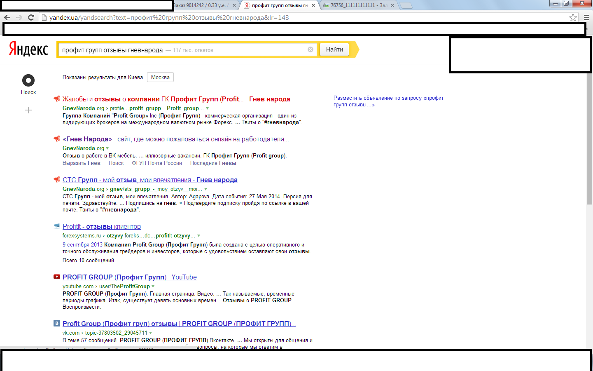The height and width of the screenshot is (371, 593).
Task: Bookmark this page with the star icon
Action: [x=573, y=17]
